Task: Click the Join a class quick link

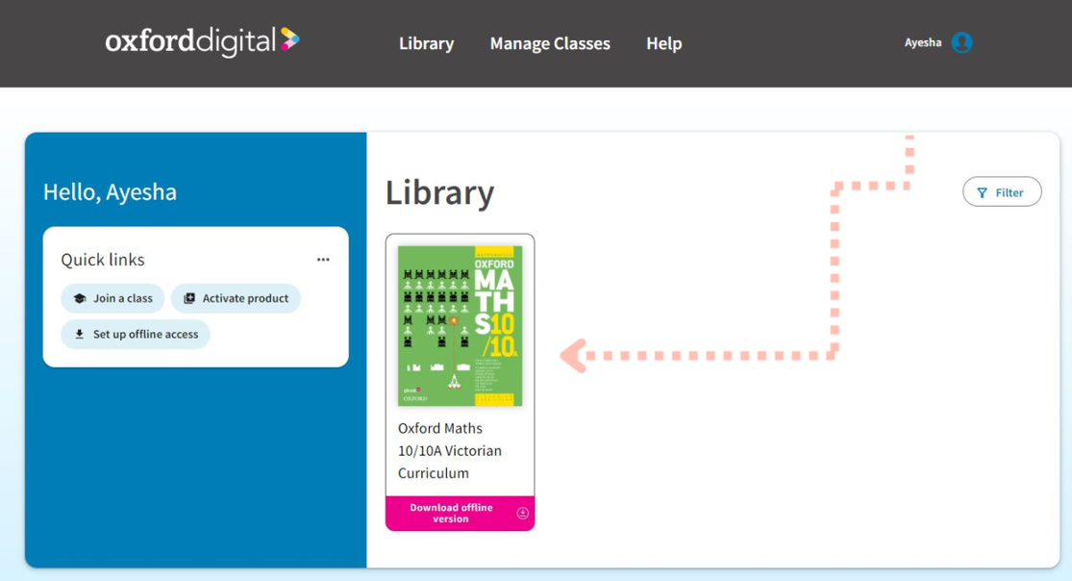Action: [x=112, y=298]
